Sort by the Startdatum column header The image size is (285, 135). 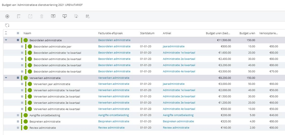point(147,33)
